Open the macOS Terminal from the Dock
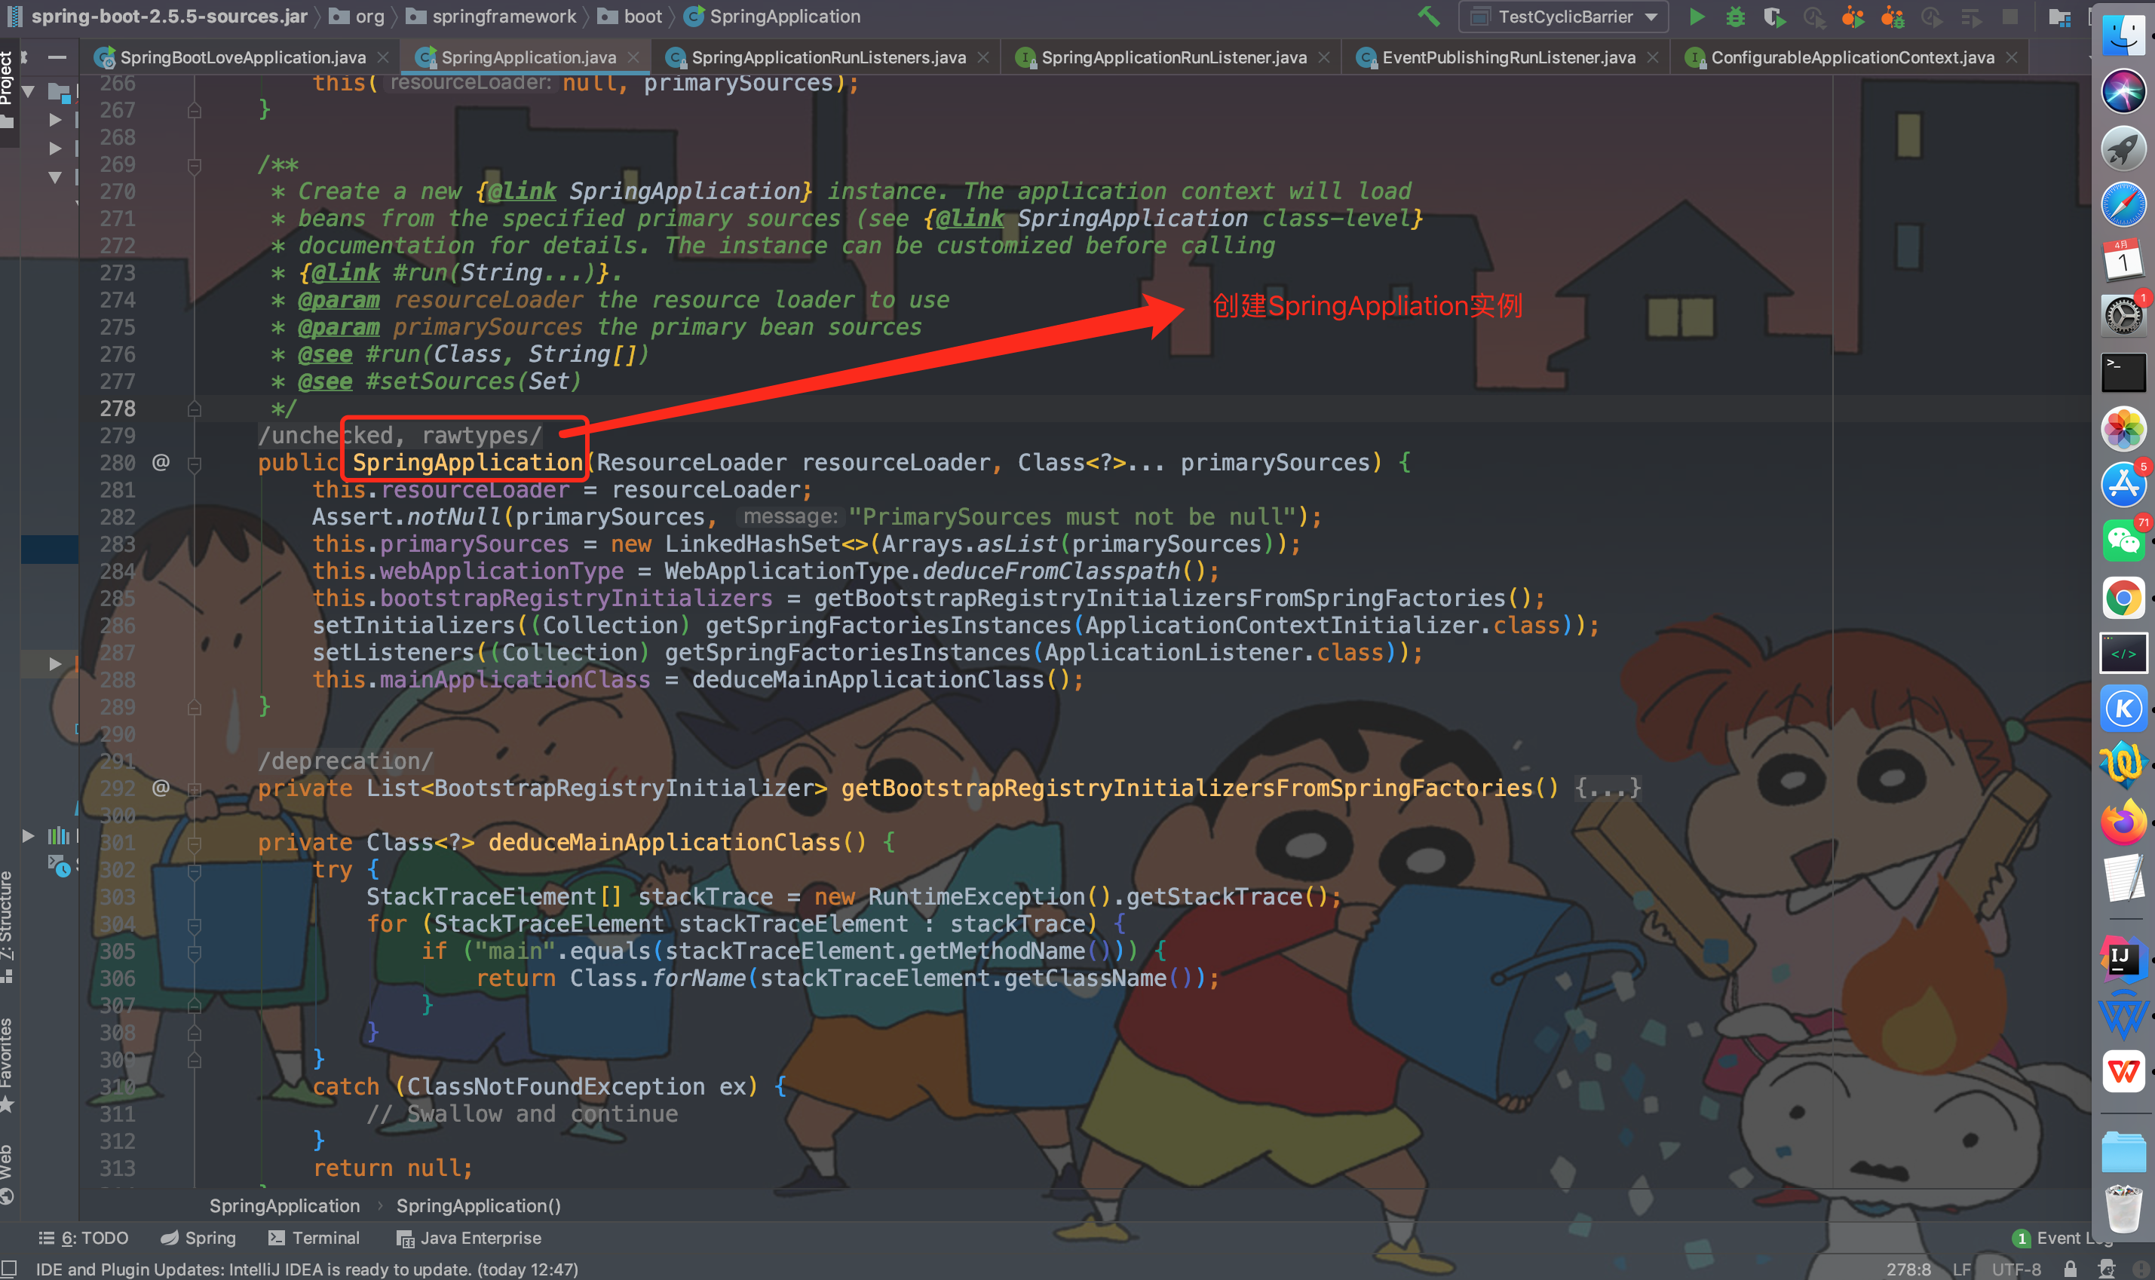Viewport: 2155px width, 1280px height. (x=2123, y=372)
